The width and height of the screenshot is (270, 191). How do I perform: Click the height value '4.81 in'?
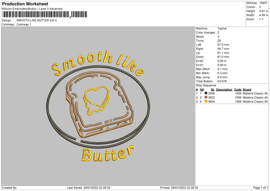pyautogui.click(x=263, y=11)
